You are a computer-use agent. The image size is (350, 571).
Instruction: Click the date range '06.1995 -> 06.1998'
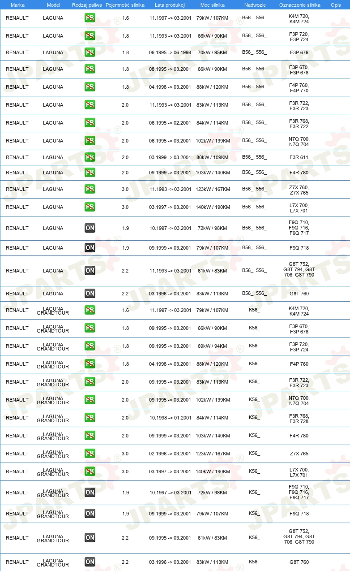coord(170,52)
